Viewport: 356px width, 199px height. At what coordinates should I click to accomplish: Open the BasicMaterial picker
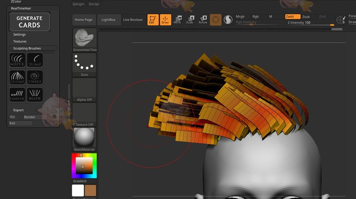(x=84, y=139)
